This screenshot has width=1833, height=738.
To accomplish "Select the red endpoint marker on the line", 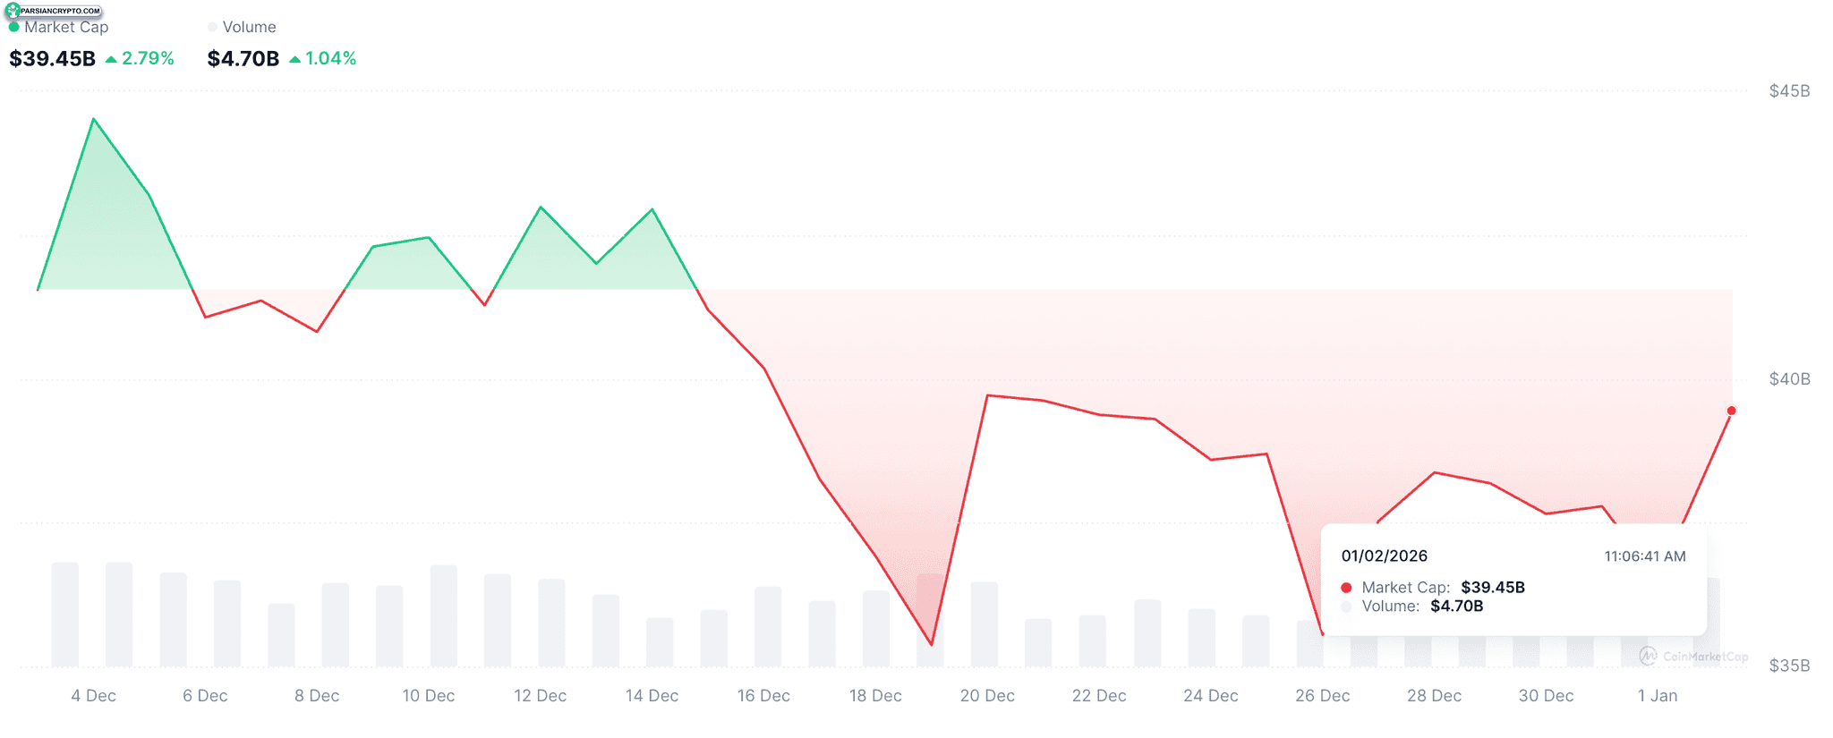I will pos(1731,411).
